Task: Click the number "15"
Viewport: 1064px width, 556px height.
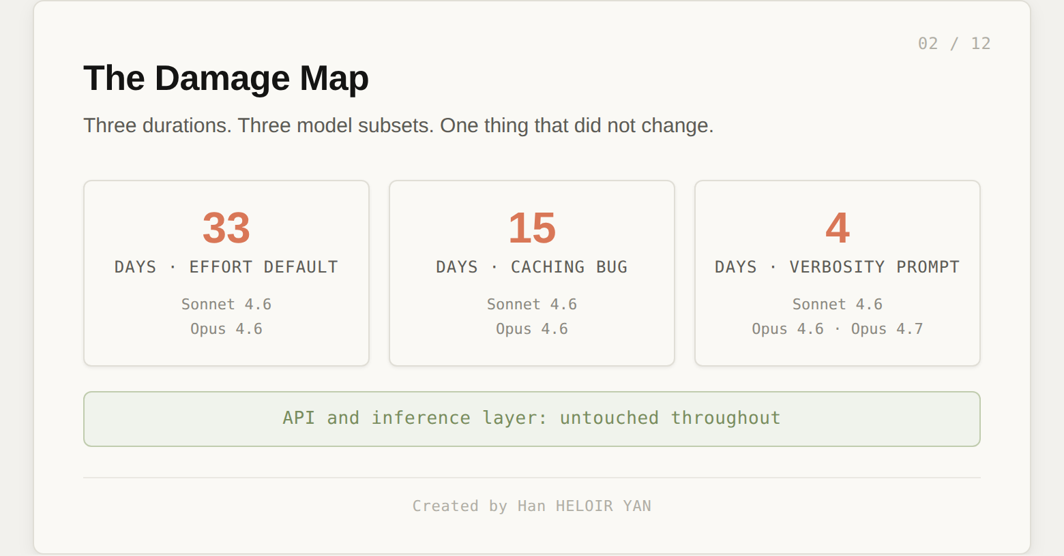Action: (532, 228)
